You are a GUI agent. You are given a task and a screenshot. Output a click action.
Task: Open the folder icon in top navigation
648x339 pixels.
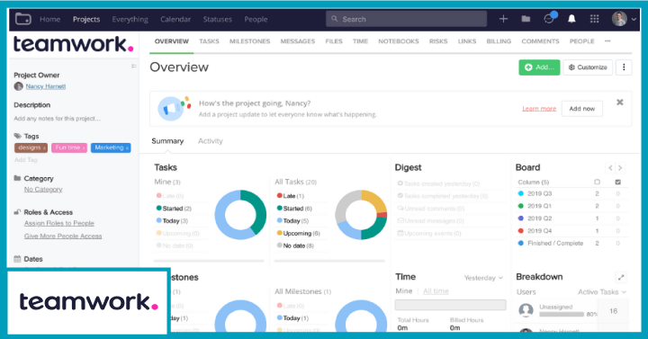[526, 19]
